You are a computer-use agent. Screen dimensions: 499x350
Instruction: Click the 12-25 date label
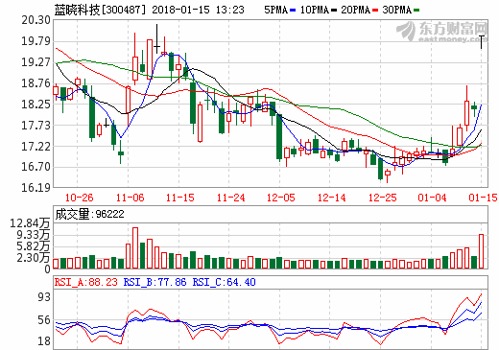(x=382, y=198)
